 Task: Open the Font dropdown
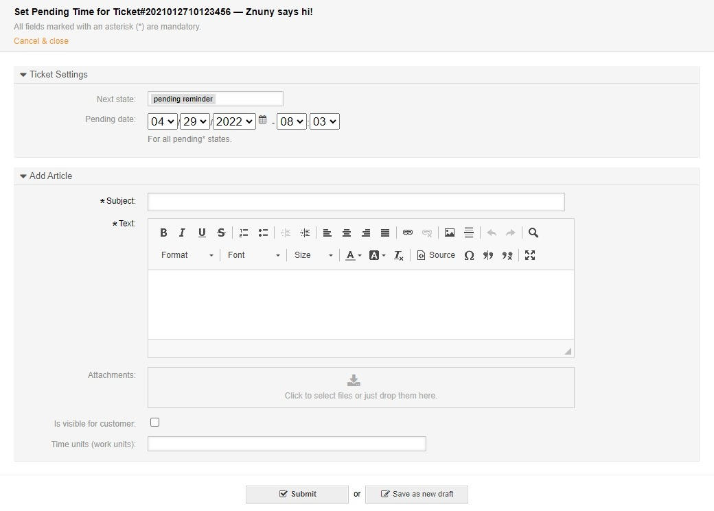coord(253,255)
